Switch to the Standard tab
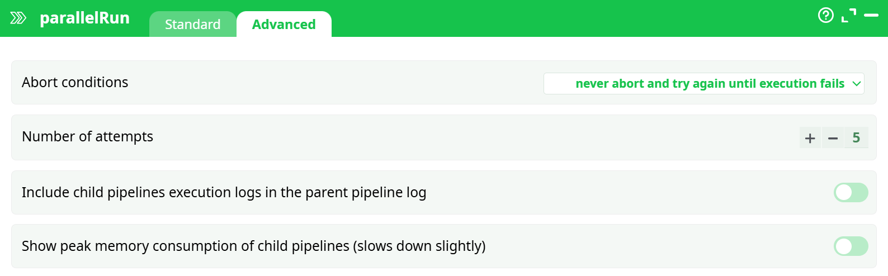 [x=192, y=25]
